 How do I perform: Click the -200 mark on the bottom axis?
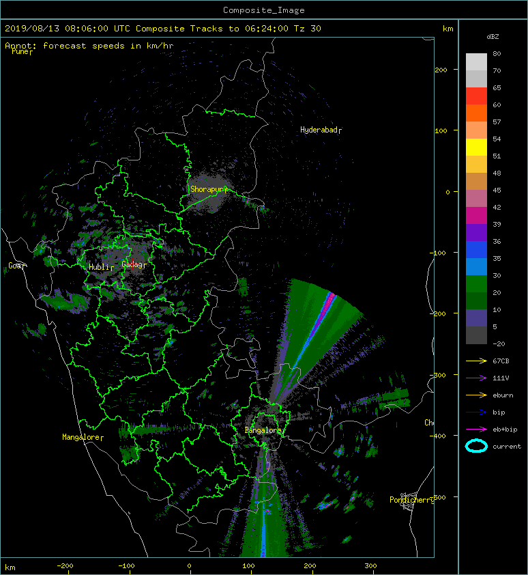click(x=65, y=566)
